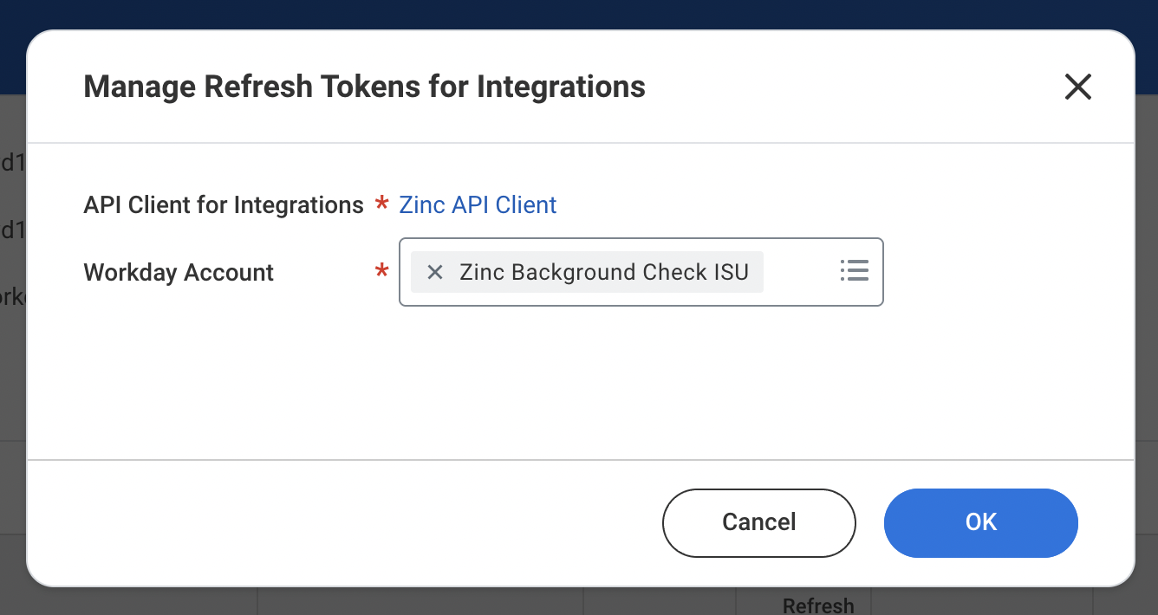Open the Workday Account prompt list icon

click(854, 271)
